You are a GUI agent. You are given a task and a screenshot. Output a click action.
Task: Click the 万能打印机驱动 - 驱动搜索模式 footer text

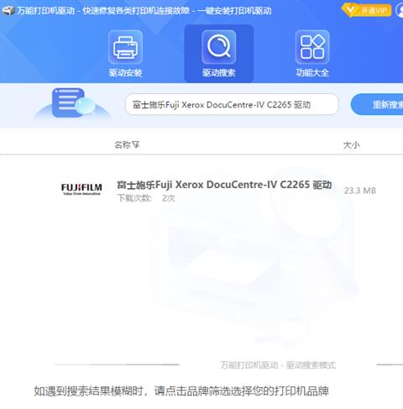pos(278,365)
